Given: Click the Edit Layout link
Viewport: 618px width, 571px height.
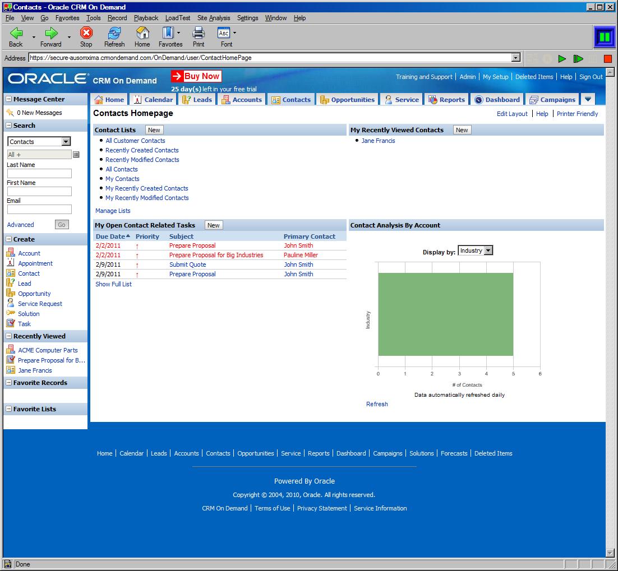Looking at the screenshot, I should tap(512, 113).
